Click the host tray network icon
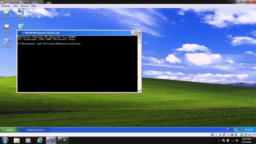This screenshot has width=256, height=144. 233,140
